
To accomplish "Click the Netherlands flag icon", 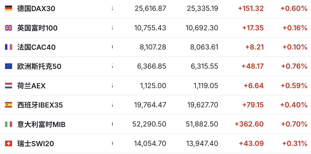I will (9, 86).
